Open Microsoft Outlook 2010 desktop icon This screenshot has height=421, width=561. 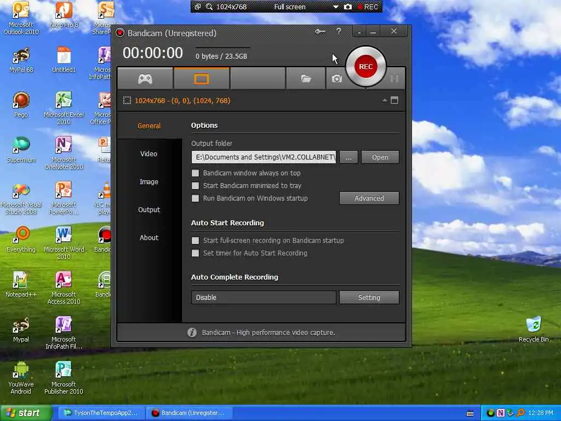[x=21, y=18]
